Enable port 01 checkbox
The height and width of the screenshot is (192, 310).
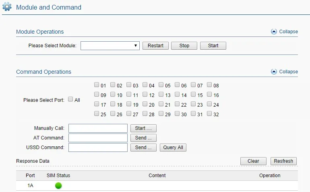click(97, 85)
